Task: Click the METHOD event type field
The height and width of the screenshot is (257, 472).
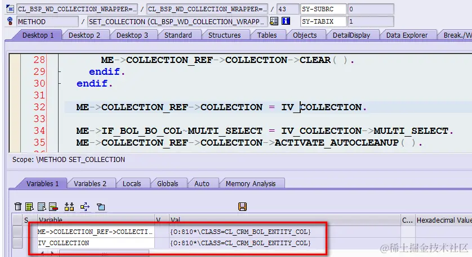Action: pos(47,21)
